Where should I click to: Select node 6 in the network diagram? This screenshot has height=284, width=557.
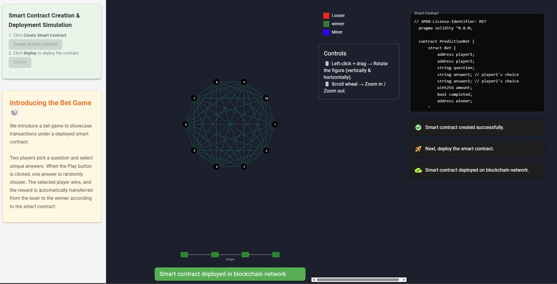point(186,125)
